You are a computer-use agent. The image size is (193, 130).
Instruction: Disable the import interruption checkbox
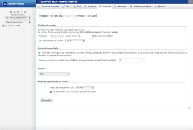(39, 53)
